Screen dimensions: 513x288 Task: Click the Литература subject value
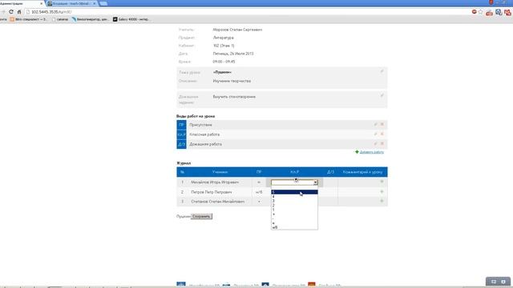pos(223,38)
